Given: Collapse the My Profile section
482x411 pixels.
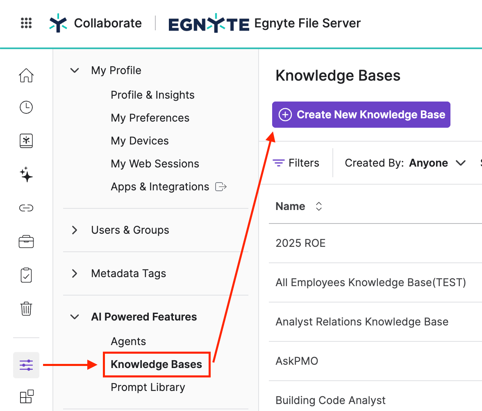Looking at the screenshot, I should pos(75,70).
